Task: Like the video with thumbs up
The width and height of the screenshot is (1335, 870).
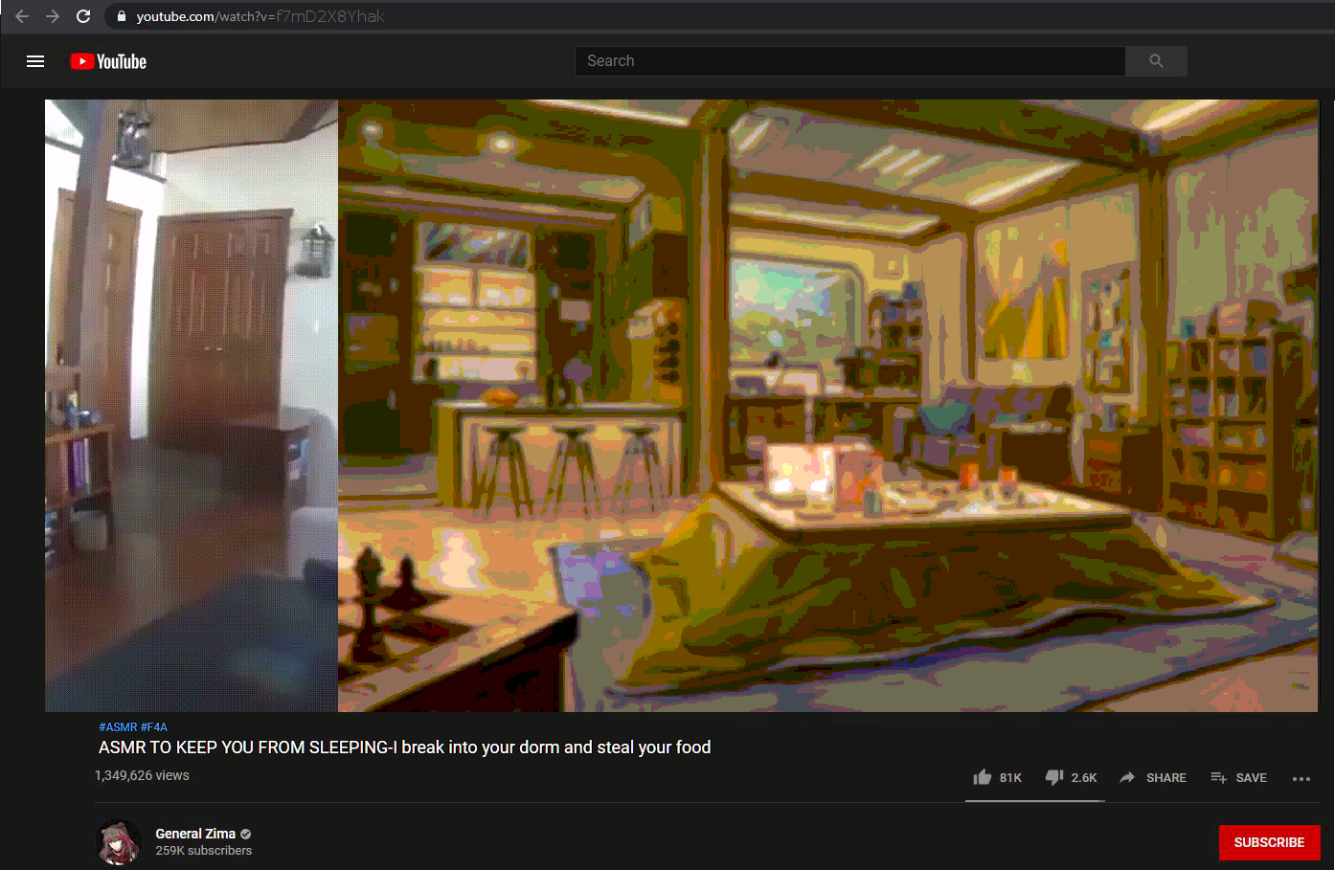Action: tap(997, 777)
